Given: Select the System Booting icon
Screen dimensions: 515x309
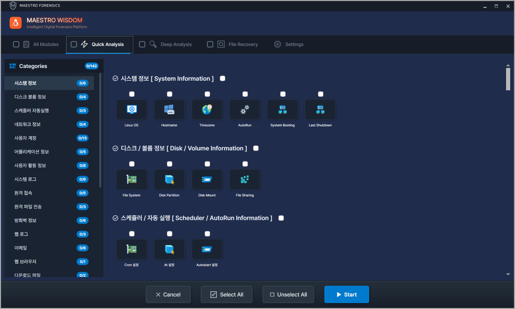Looking at the screenshot, I should pos(283,110).
